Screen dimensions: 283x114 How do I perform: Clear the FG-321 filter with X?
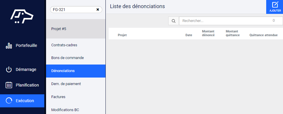pyautogui.click(x=98, y=10)
